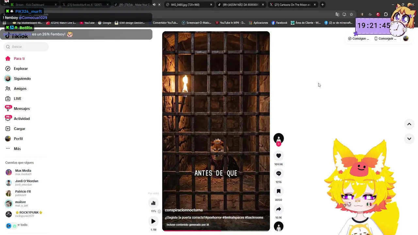
Task: Open the comments bubble icon
Action: click(x=279, y=174)
